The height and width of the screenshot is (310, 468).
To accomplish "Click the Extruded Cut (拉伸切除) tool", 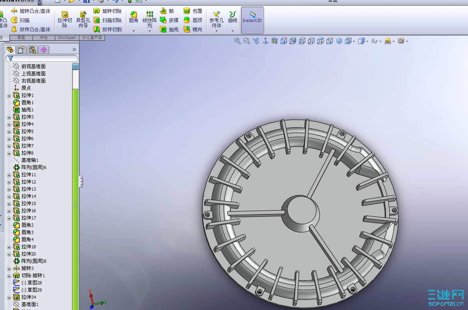I will point(65,19).
